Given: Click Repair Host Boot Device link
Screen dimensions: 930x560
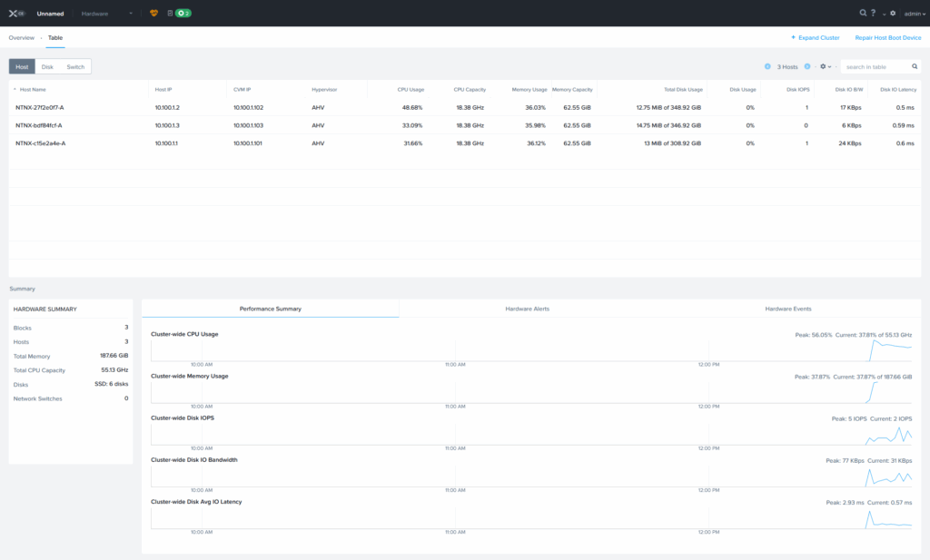Looking at the screenshot, I should [888, 38].
